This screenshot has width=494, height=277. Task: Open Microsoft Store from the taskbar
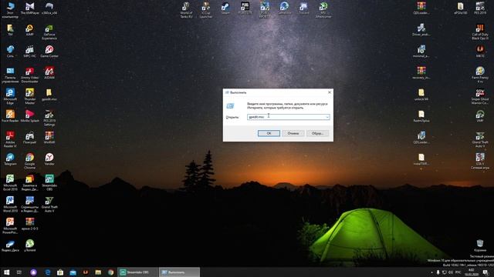point(60,272)
